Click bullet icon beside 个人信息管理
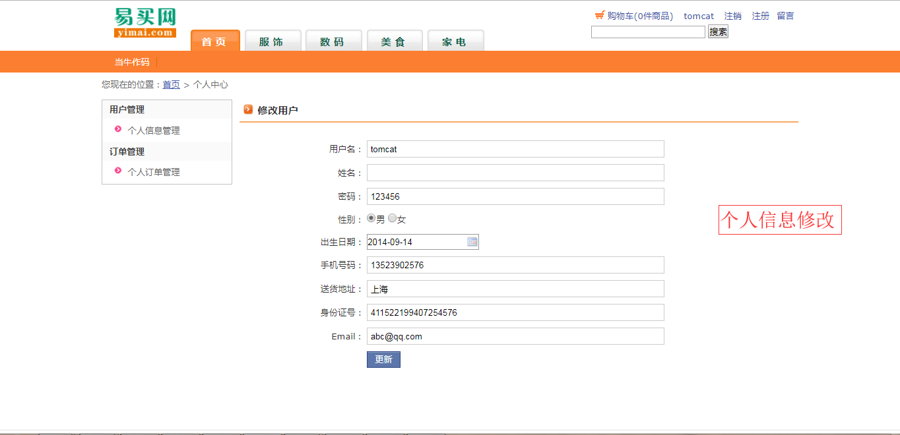 [x=118, y=129]
